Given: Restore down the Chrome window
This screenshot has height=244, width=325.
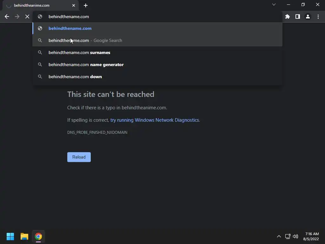Looking at the screenshot, I should pos(303,4).
